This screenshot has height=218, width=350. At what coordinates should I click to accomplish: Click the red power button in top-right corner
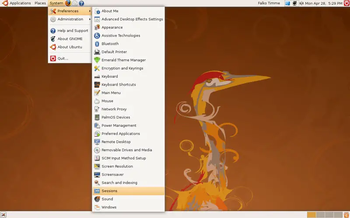346,3
